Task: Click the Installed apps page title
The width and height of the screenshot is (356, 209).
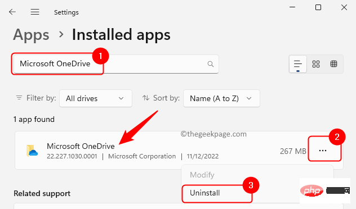Action: tap(121, 35)
